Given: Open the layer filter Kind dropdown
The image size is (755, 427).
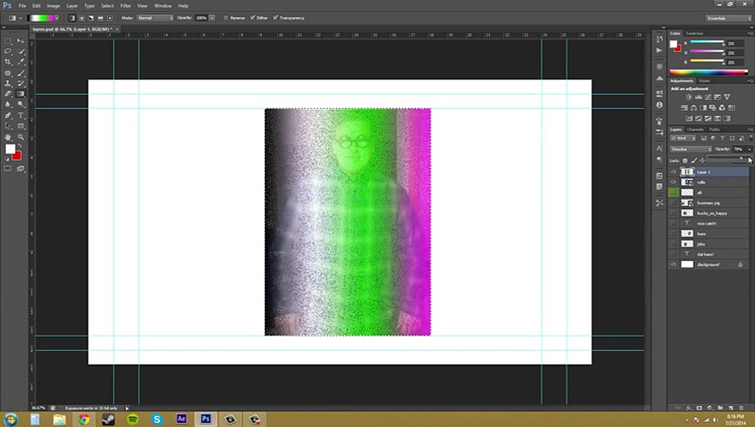Looking at the screenshot, I should [x=683, y=138].
